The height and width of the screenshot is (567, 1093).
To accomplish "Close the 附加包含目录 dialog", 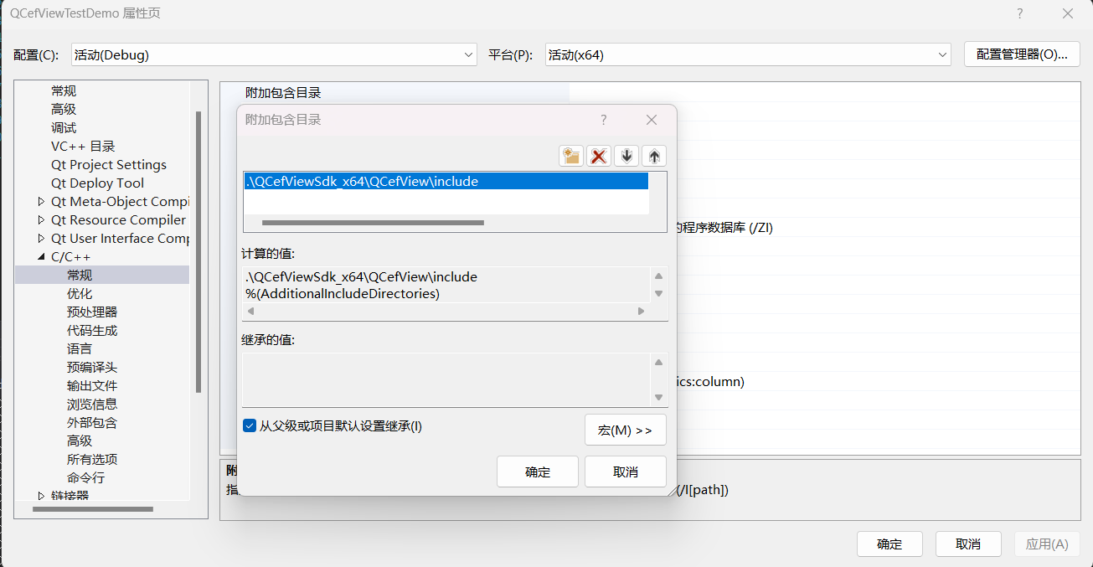I will click(652, 120).
